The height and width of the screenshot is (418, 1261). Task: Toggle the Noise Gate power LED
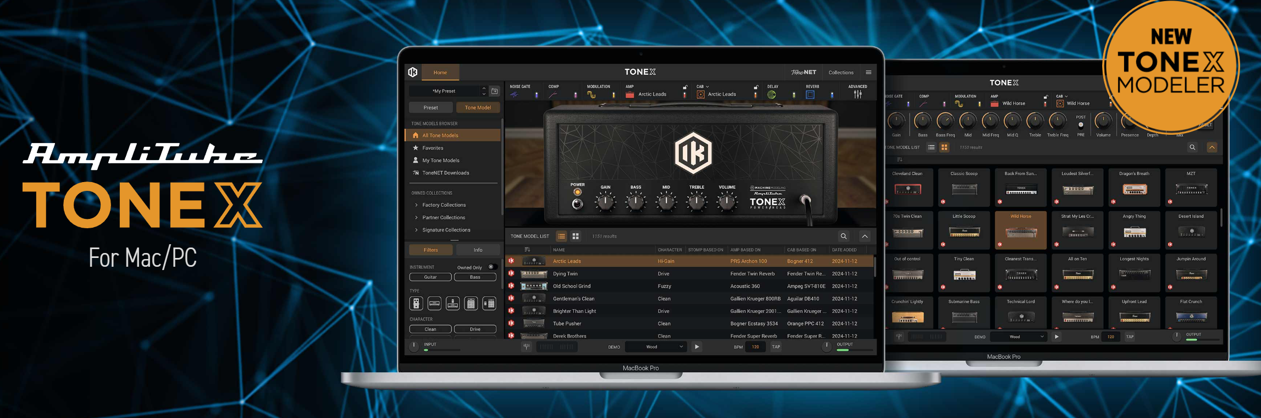click(x=537, y=95)
